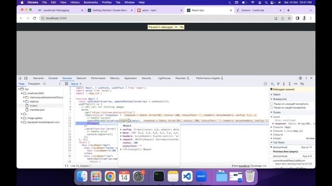Click the Step into function icon

coord(284,84)
